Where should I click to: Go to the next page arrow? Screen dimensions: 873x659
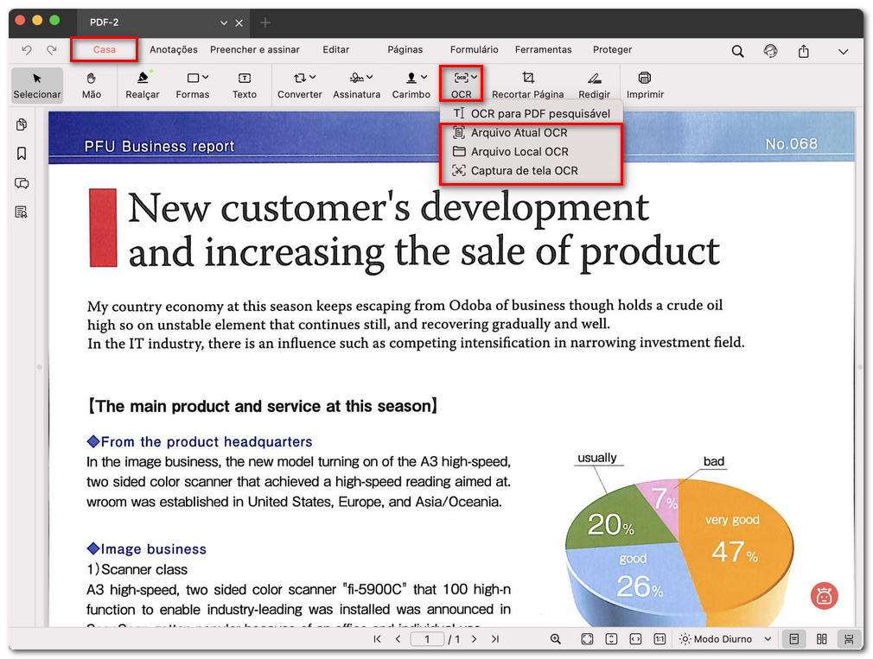pyautogui.click(x=475, y=639)
